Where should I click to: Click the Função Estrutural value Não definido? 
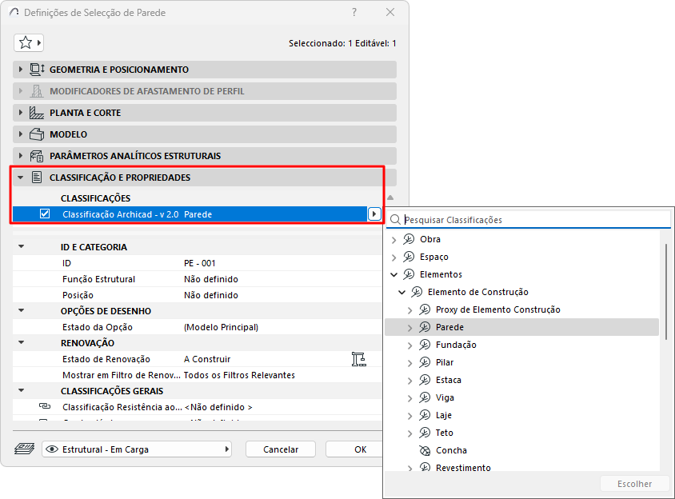(211, 279)
